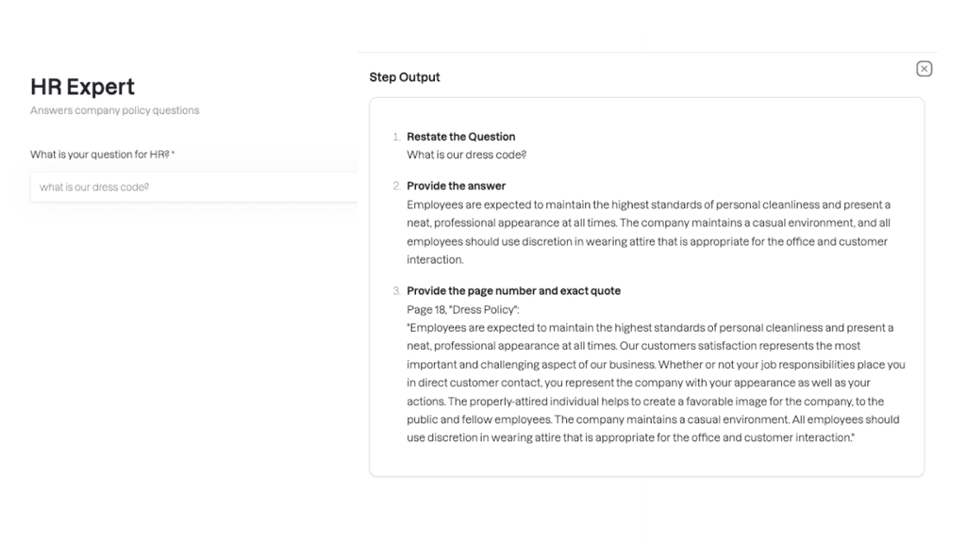Click the Step Output heading
966x542 pixels.
click(405, 77)
